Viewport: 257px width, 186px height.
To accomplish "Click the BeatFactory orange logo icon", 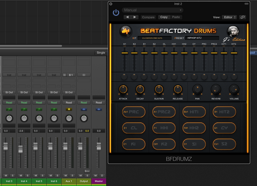I will pos(126,31).
